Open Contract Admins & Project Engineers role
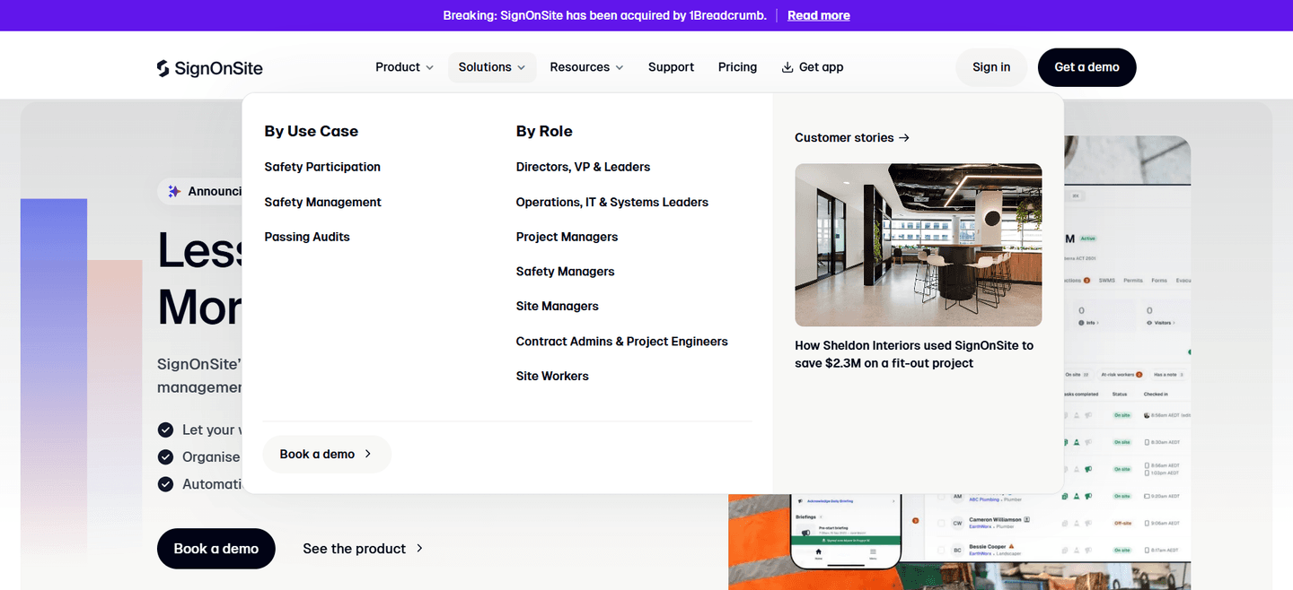 [621, 341]
